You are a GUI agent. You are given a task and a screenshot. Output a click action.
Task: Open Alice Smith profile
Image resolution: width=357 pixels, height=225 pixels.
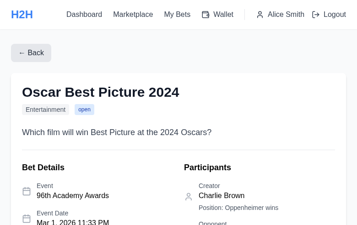point(286,15)
